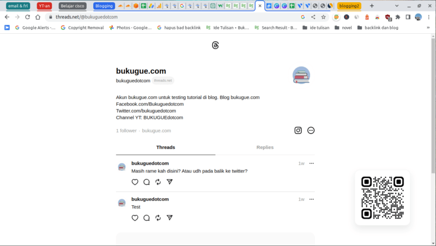Image resolution: width=436 pixels, height=246 pixels.
Task: Click the Google icon in the address bar
Action: pyautogui.click(x=303, y=17)
